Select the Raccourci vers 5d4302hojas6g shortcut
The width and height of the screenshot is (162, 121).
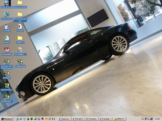[7, 64]
